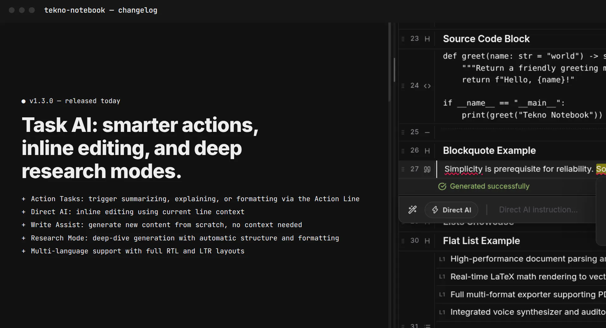606x328 pixels.
Task: Click the L1 marker beside Integrated voice synthesizer
Action: (x=442, y=313)
